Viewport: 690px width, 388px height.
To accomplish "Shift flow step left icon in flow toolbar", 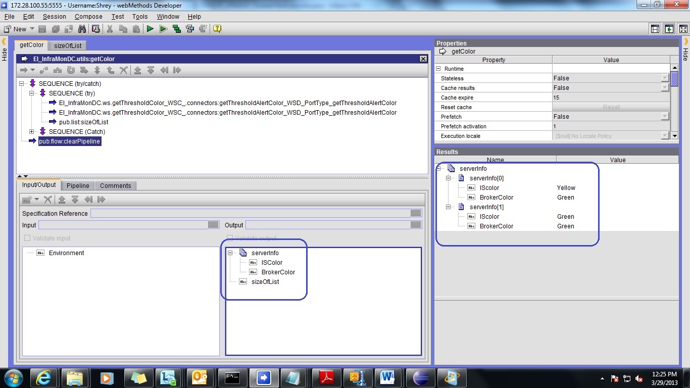I will pos(164,70).
